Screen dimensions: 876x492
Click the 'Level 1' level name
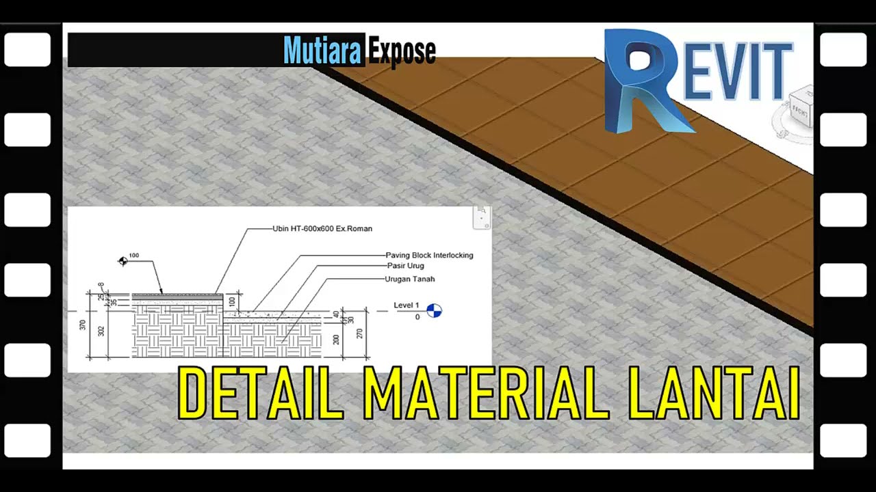point(407,305)
